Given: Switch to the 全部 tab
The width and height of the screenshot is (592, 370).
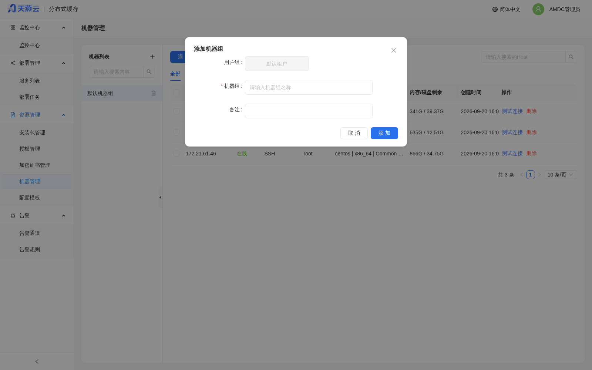Looking at the screenshot, I should (x=175, y=74).
